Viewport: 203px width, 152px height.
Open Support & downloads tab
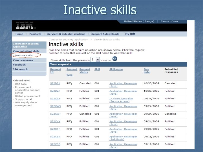pos(105,34)
